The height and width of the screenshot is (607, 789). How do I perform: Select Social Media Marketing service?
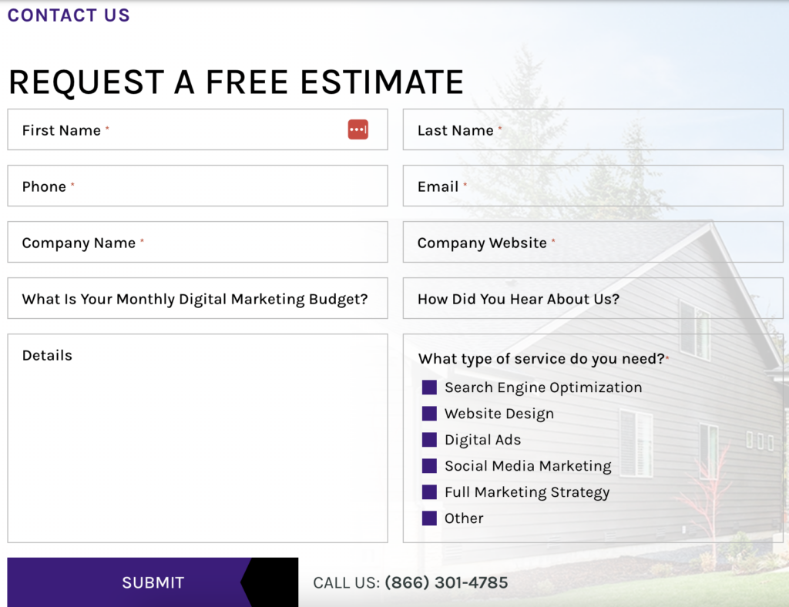[x=428, y=466]
